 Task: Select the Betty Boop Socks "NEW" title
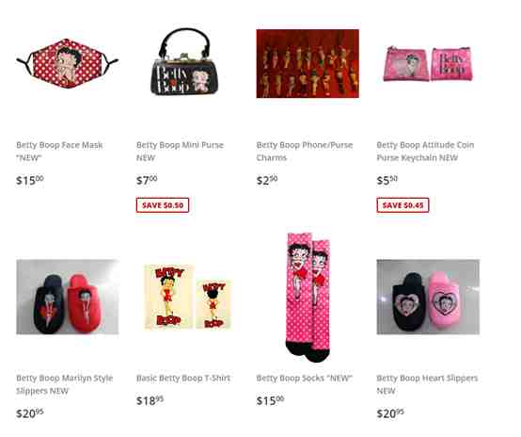pyautogui.click(x=305, y=378)
